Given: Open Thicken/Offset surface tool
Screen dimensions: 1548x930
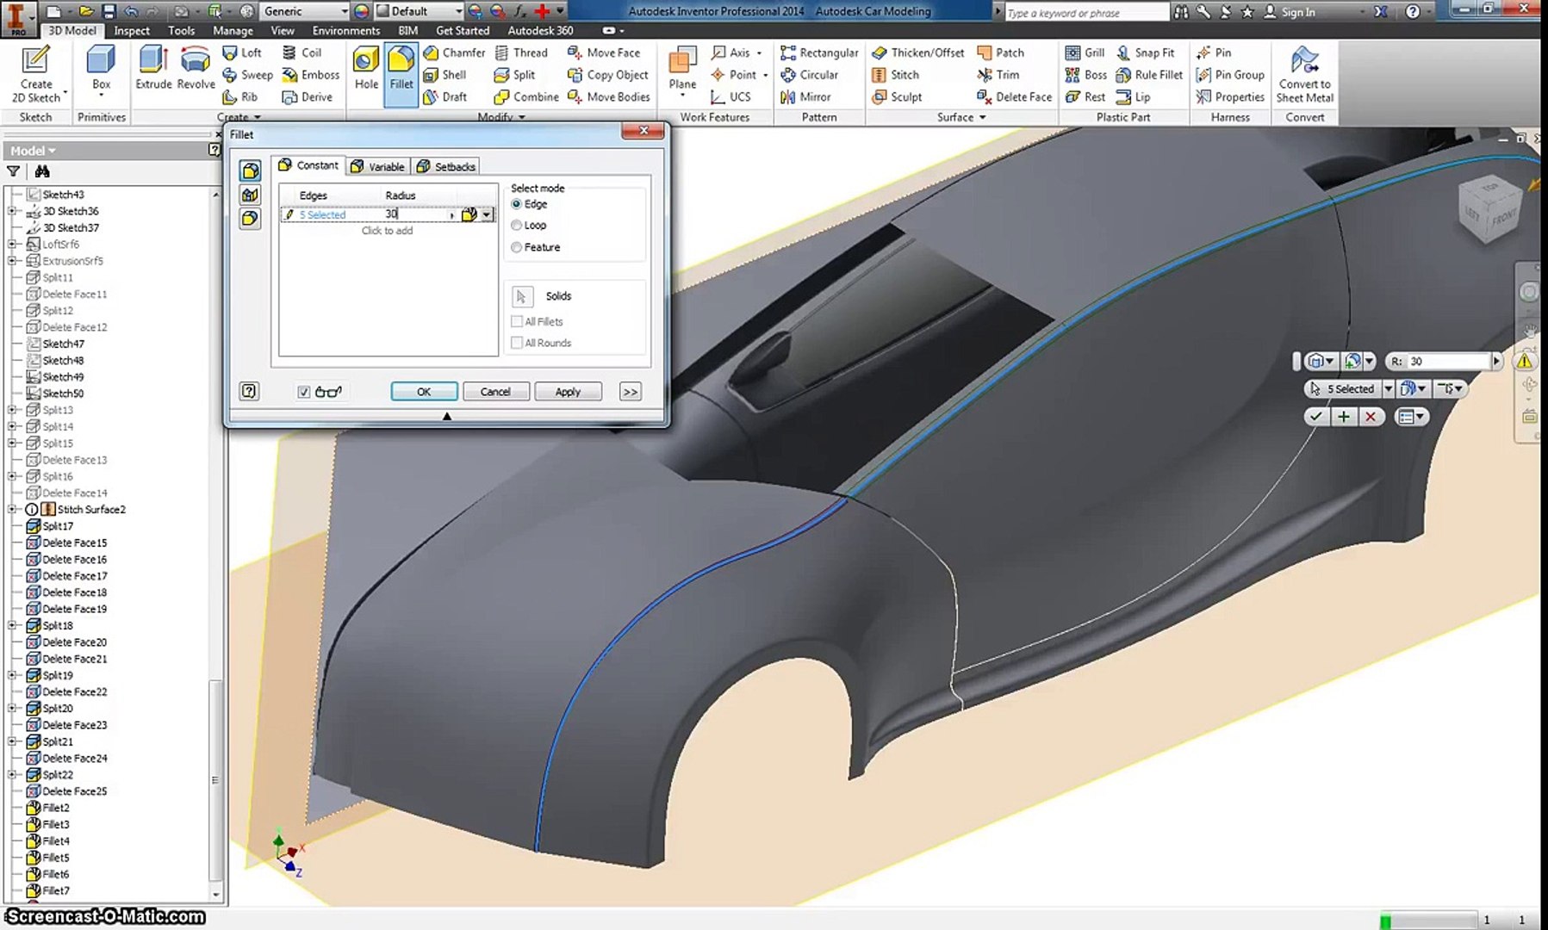Looking at the screenshot, I should click(918, 53).
